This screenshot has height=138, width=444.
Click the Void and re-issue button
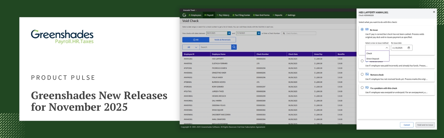coord(425,125)
